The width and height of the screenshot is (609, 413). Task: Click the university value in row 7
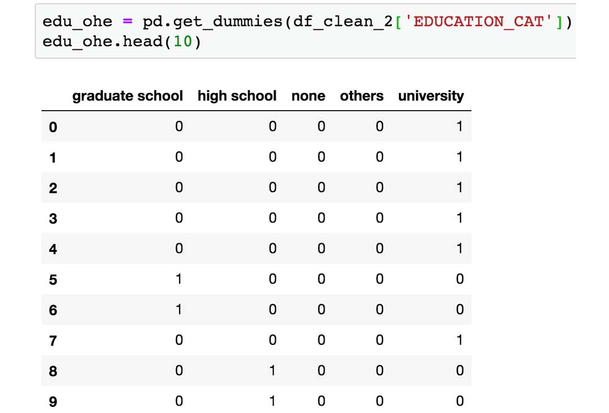pyautogui.click(x=460, y=340)
